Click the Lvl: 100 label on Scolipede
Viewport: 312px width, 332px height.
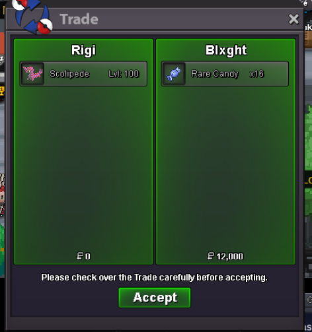point(124,74)
